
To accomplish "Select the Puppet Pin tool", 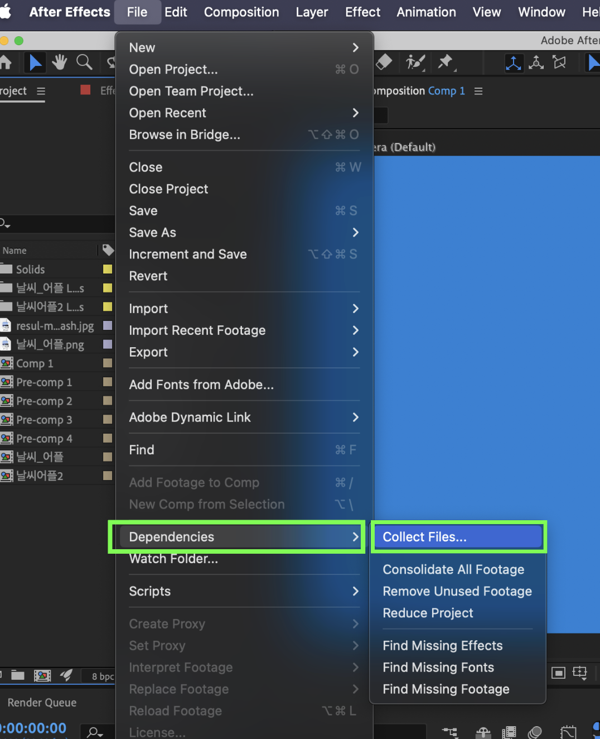I will [x=446, y=62].
